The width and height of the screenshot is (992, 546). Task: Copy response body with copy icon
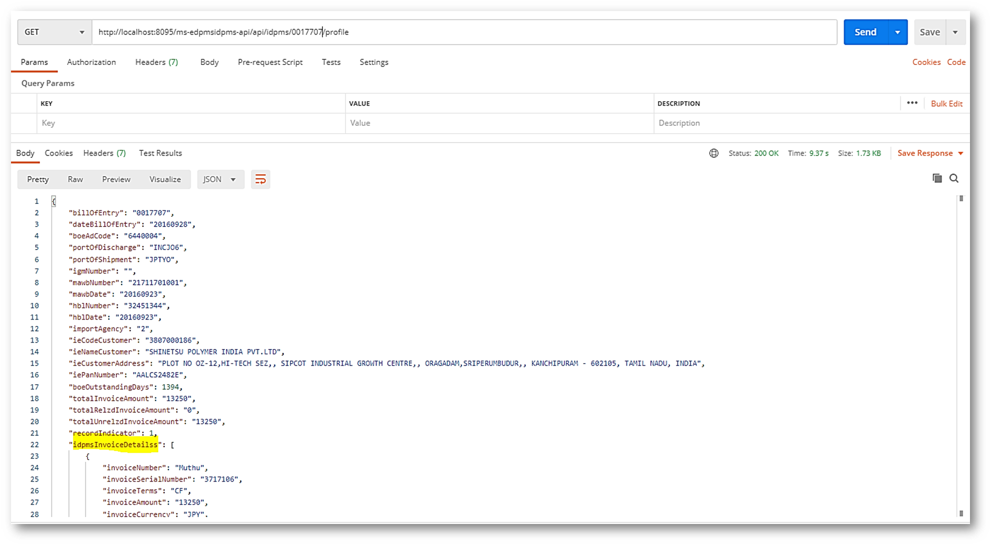click(937, 179)
